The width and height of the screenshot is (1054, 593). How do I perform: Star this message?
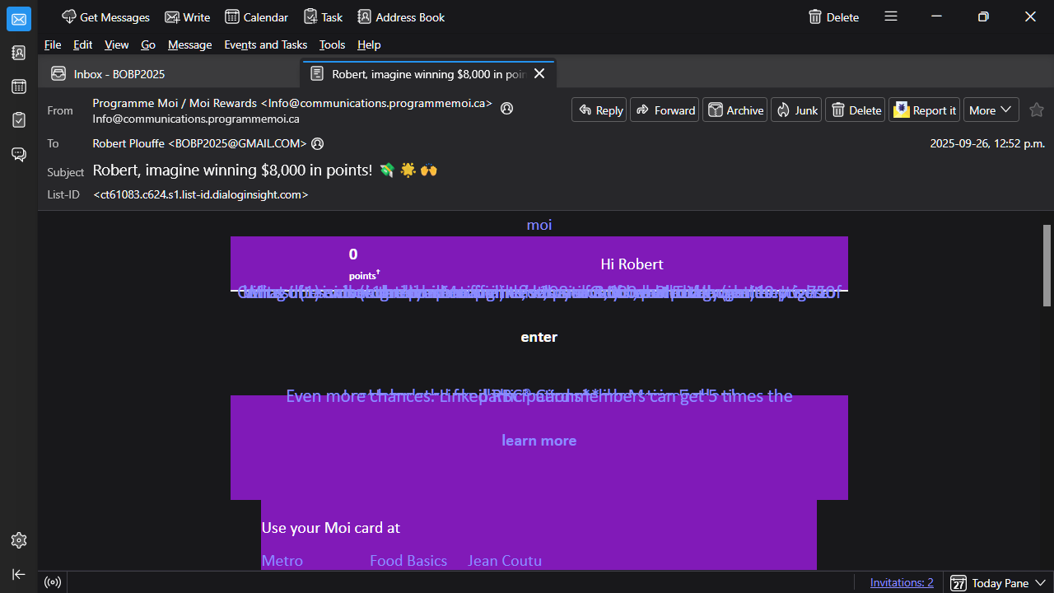1037,110
